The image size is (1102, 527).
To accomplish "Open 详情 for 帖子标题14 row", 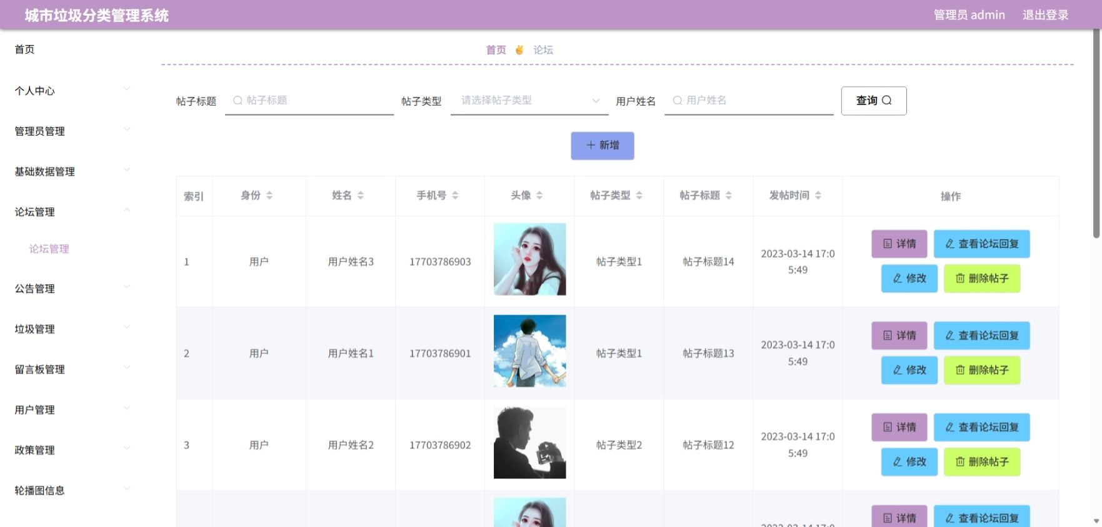I will [x=899, y=244].
